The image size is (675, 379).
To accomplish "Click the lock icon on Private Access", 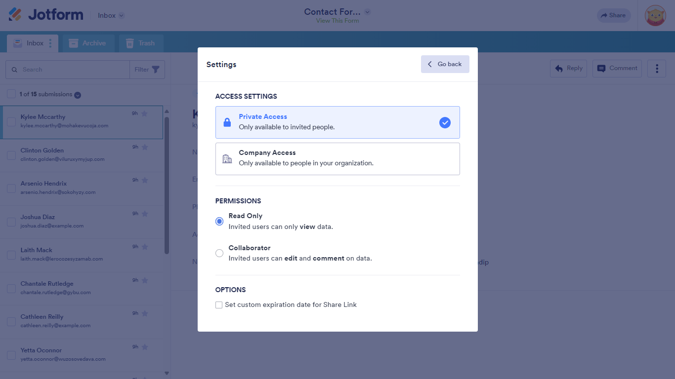I will [x=227, y=122].
